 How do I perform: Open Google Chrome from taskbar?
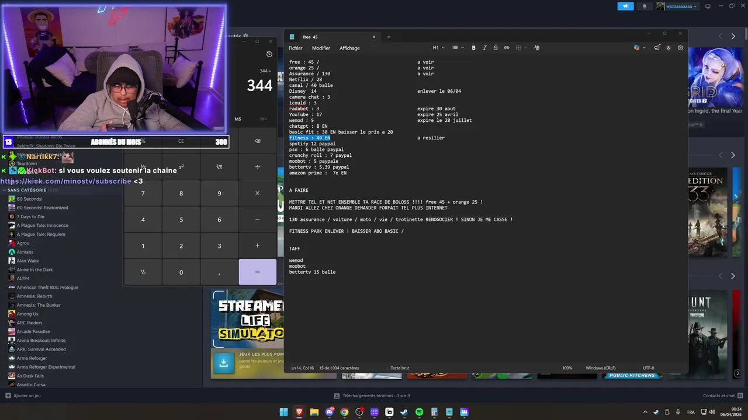pyautogui.click(x=344, y=412)
